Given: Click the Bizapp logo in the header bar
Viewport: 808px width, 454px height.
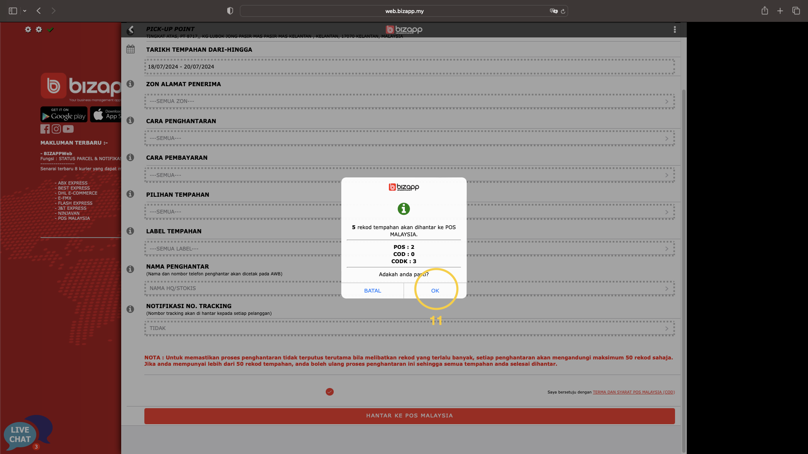Looking at the screenshot, I should pyautogui.click(x=404, y=29).
